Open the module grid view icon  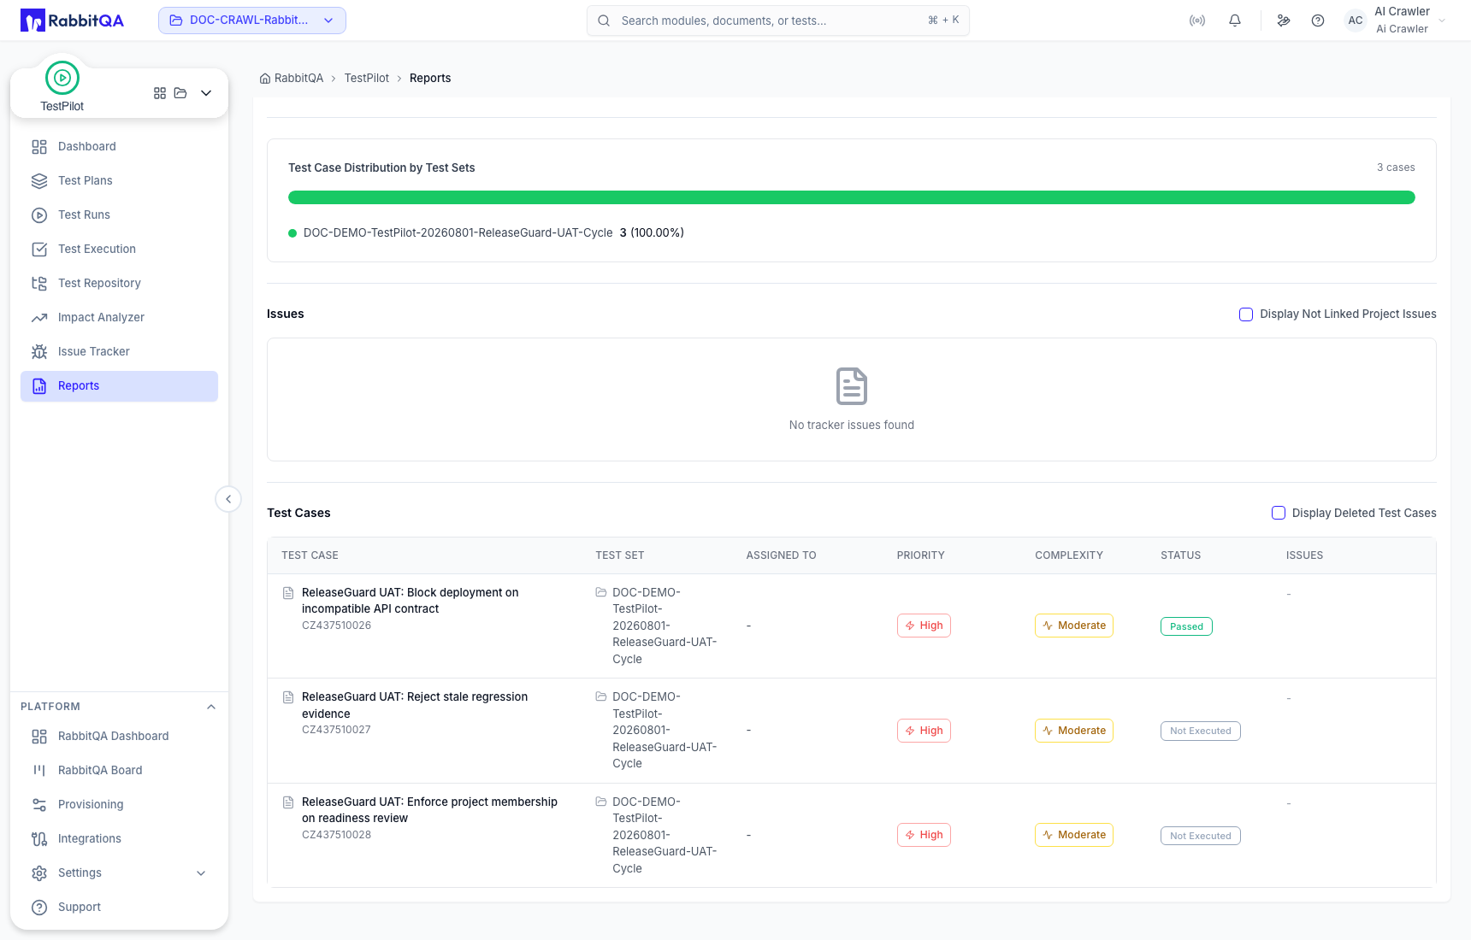160,93
